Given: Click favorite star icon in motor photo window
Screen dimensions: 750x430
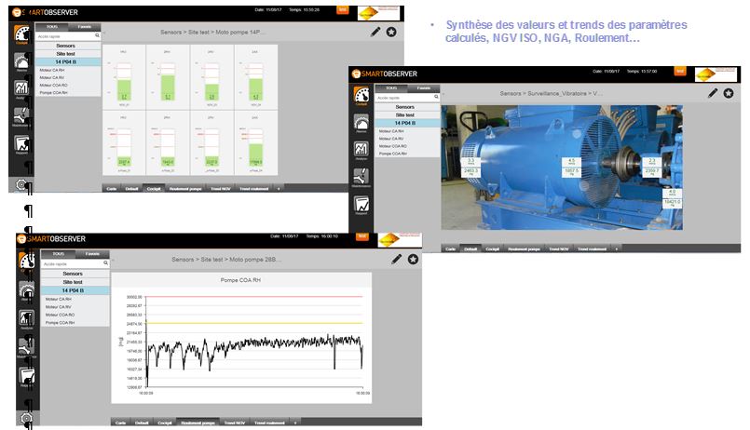Looking at the screenshot, I should [x=729, y=93].
